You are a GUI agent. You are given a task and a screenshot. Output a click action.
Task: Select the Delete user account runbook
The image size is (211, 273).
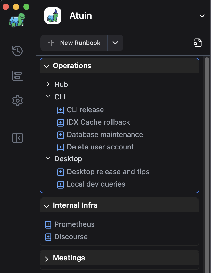pyautogui.click(x=100, y=147)
